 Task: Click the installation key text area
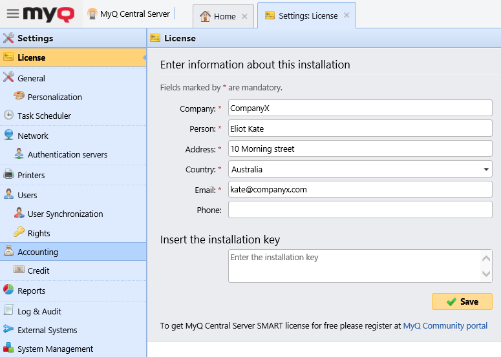click(354, 266)
